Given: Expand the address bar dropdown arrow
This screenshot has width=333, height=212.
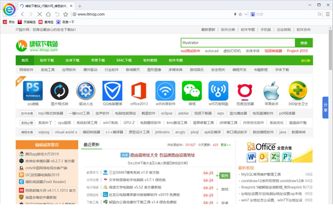Looking at the screenshot, I should point(246,14).
